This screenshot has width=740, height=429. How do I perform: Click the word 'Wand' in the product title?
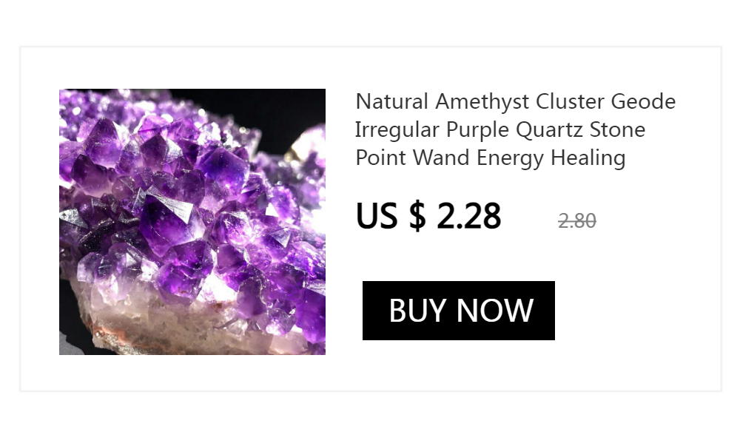441,157
